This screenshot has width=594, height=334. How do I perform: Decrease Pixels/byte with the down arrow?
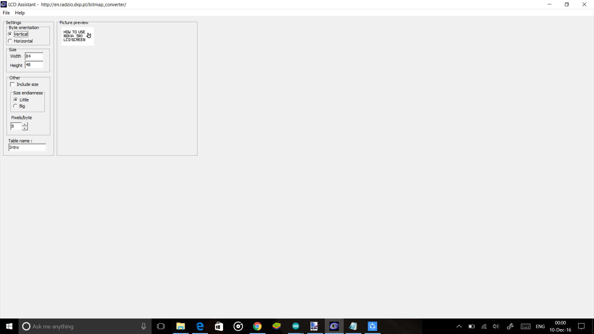(25, 128)
